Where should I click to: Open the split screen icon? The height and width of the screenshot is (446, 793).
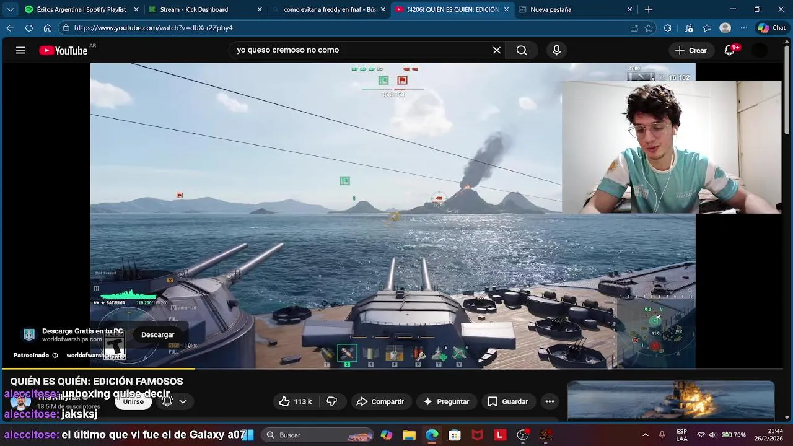(634, 28)
